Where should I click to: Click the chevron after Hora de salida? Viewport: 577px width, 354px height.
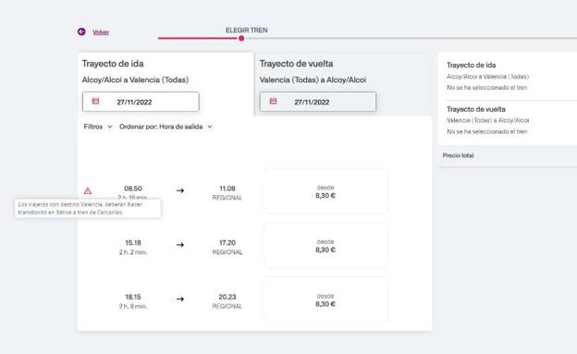[210, 127]
